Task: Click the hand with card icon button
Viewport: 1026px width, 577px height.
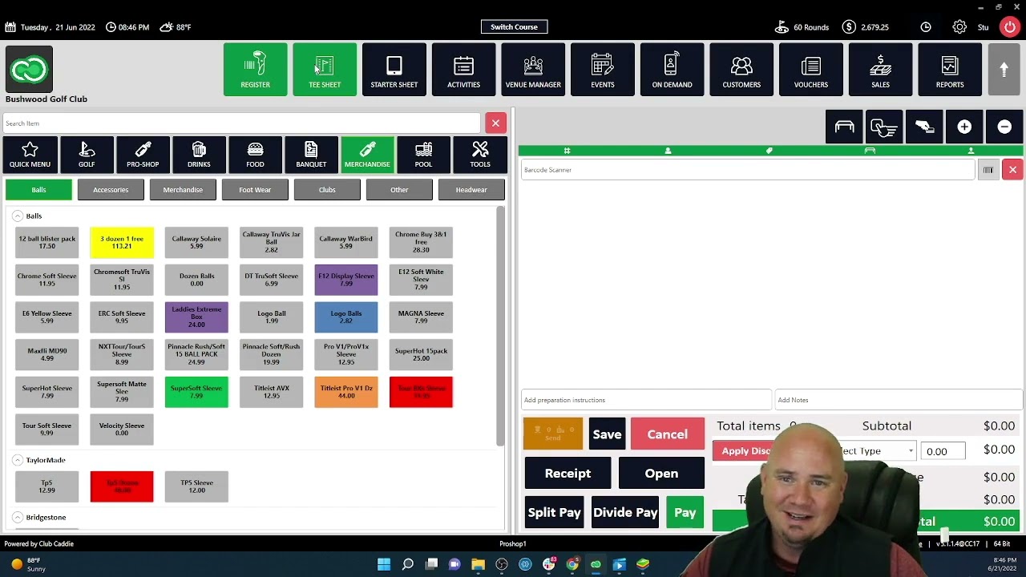Action: 924,127
